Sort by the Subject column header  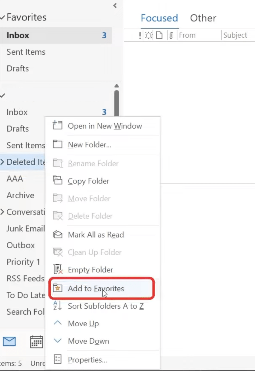point(235,35)
